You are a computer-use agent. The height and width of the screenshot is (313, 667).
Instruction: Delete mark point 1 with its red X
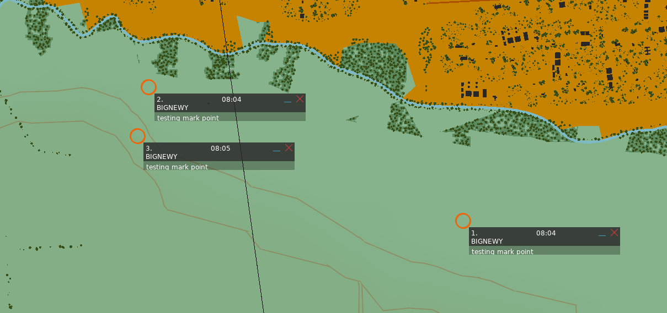[615, 233]
